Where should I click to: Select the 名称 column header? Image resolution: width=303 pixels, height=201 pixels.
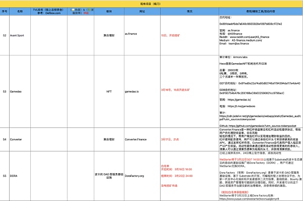[x=20, y=12]
